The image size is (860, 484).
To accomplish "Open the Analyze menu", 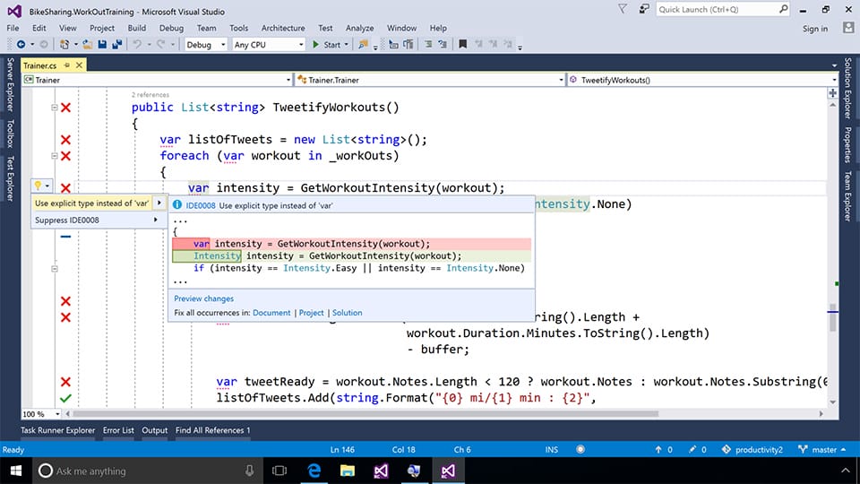I will 359,28.
